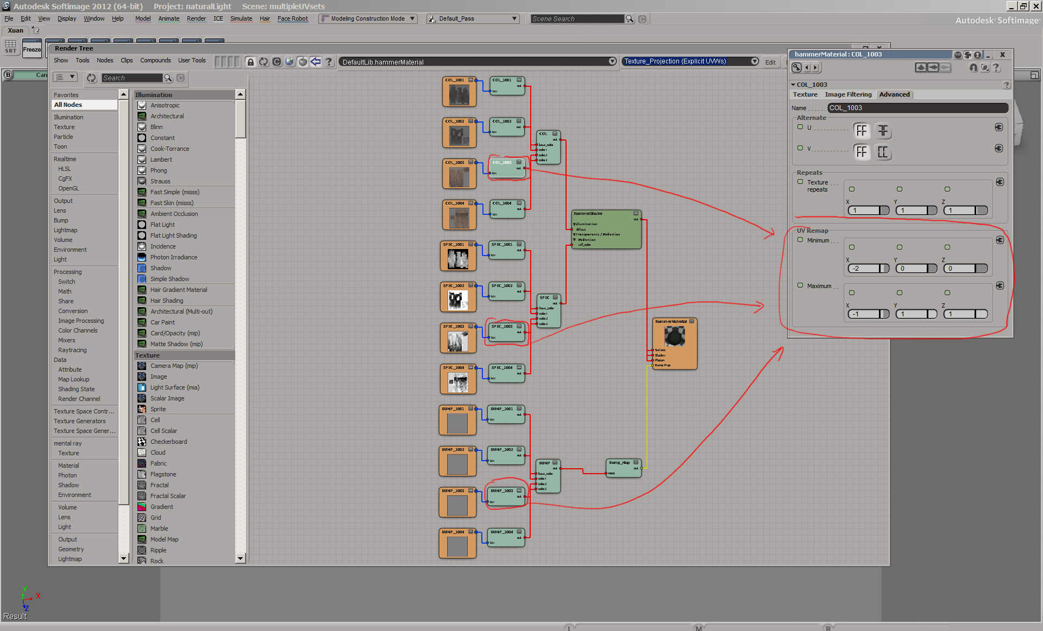The height and width of the screenshot is (631, 1043).
Task: Click the refresh arrows icon in Render Tree toolbar
Action: (263, 62)
